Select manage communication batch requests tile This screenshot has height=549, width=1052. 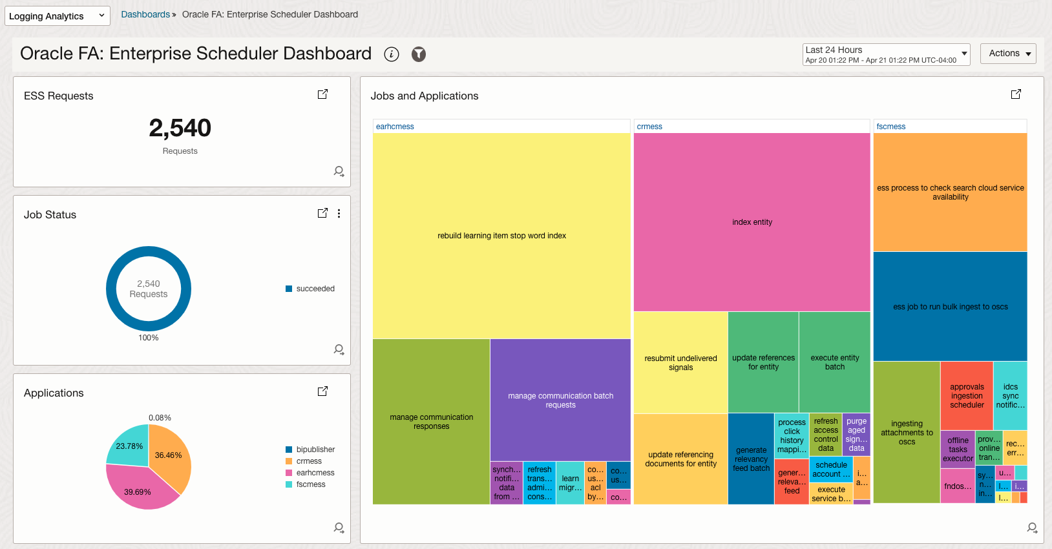tap(560, 400)
